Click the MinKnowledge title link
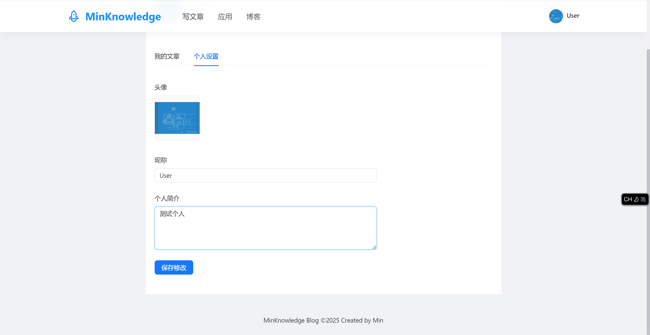Image resolution: width=650 pixels, height=335 pixels. (x=123, y=16)
